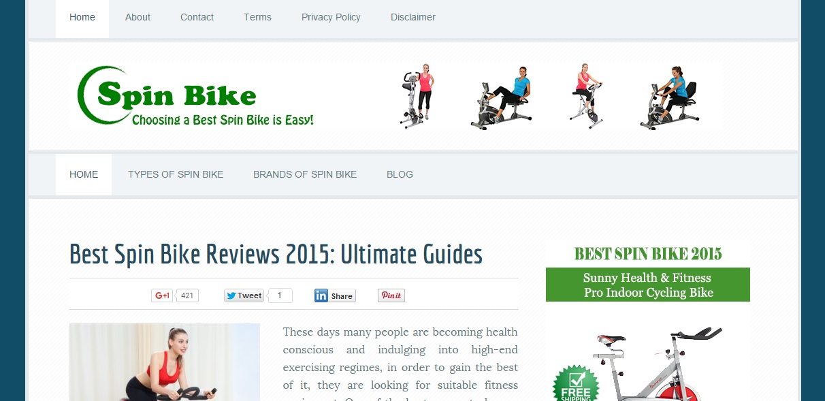The width and height of the screenshot is (825, 401).
Task: Open Sunny Health & Fitness Pro Indoor Cycling Bike banner
Action: (x=648, y=285)
